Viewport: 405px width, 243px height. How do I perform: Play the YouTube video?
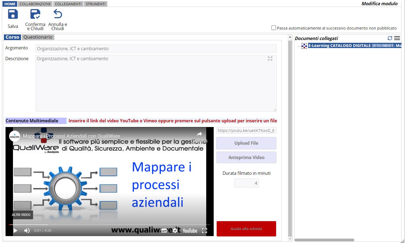click(15, 231)
